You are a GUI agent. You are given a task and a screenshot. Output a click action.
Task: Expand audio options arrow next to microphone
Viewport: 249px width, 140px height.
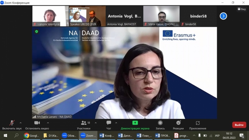tap(21, 123)
